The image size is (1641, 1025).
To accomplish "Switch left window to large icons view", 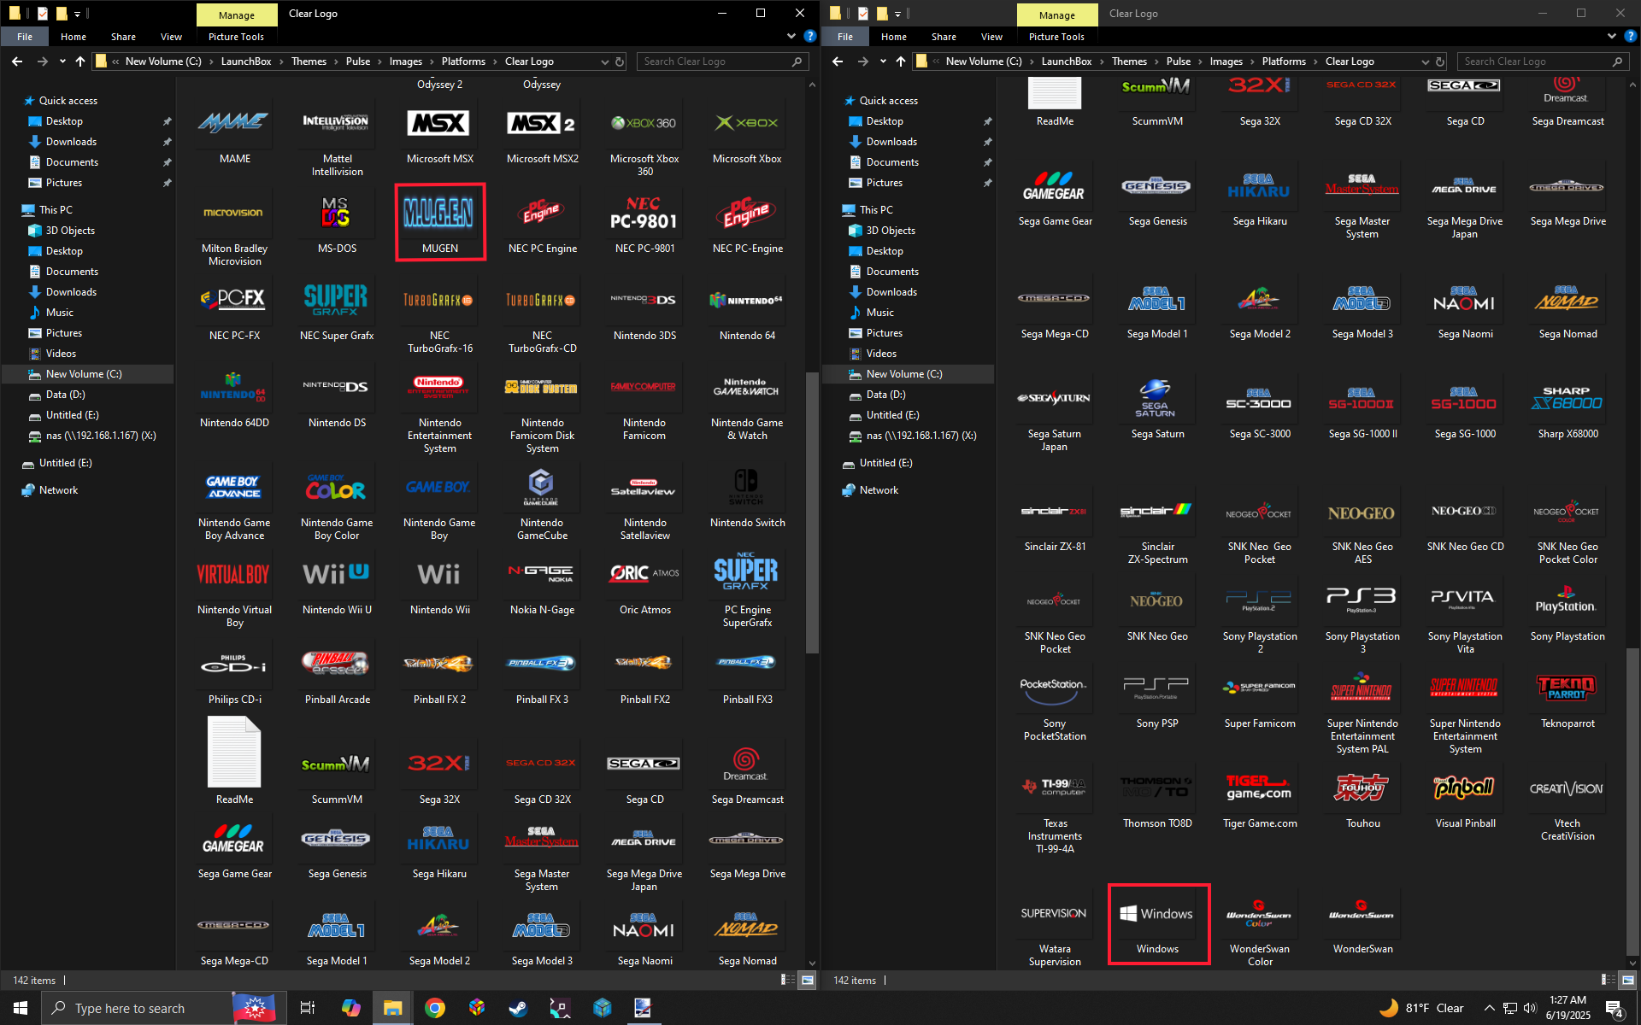I will [807, 980].
